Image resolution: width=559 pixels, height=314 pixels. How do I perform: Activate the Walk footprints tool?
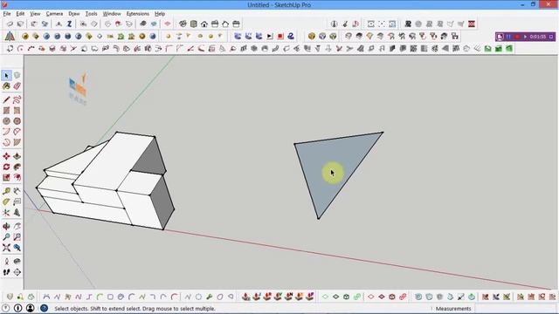coord(6,272)
